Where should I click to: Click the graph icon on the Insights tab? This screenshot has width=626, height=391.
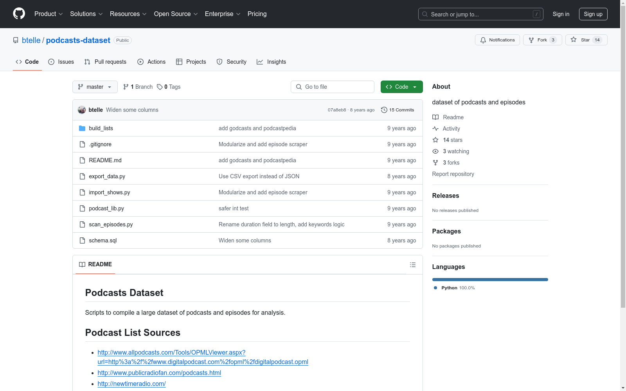tap(260, 62)
